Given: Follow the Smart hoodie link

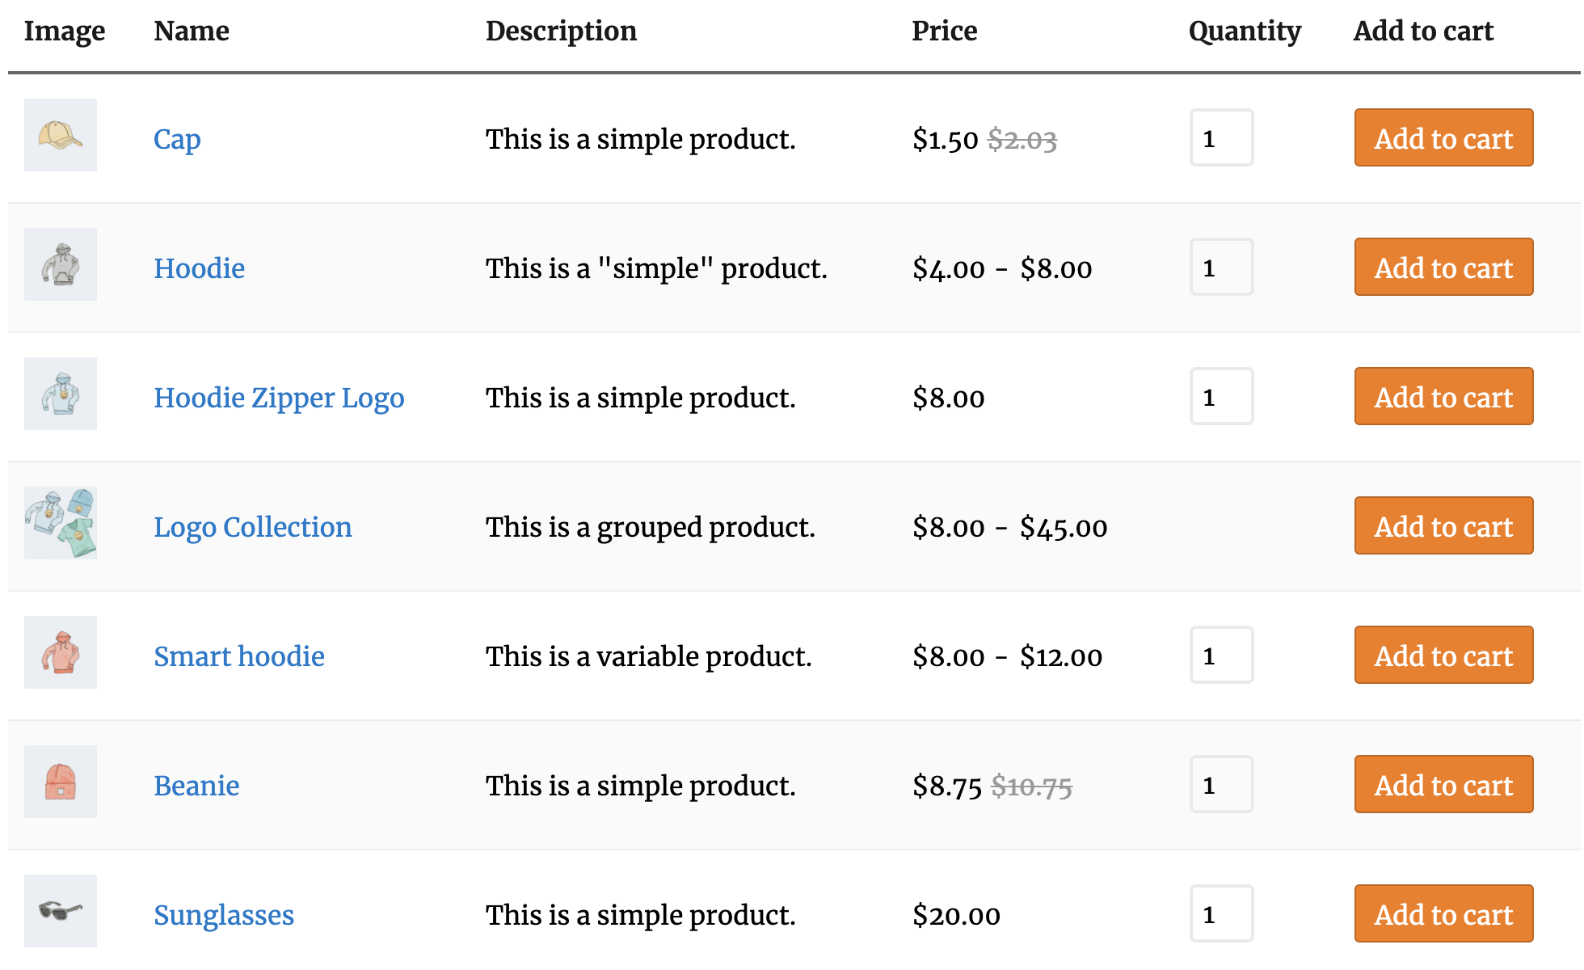Looking at the screenshot, I should (238, 656).
